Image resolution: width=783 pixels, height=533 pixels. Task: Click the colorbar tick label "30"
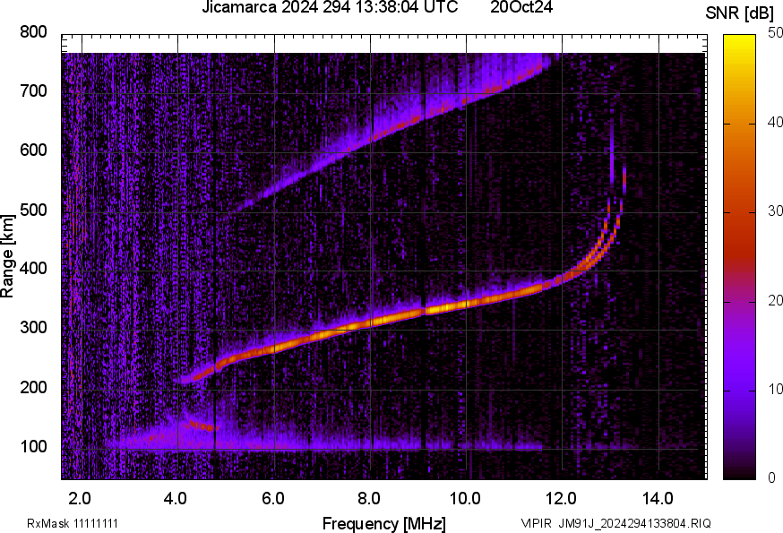tap(775, 211)
